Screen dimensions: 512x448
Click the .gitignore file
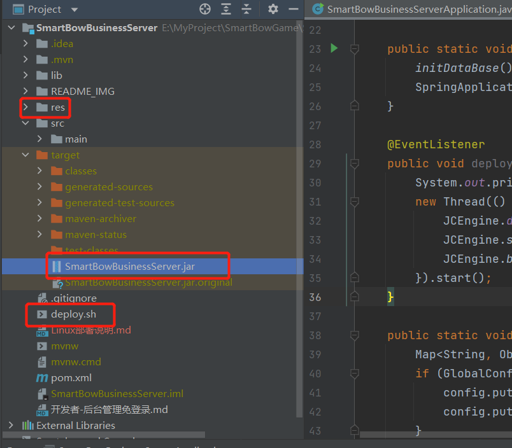coord(74,298)
